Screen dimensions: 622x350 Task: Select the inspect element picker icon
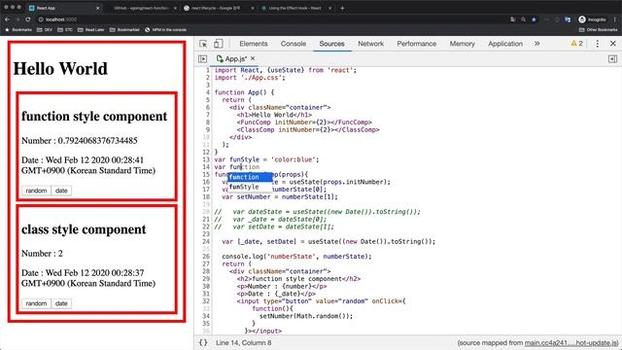pyautogui.click(x=203, y=44)
